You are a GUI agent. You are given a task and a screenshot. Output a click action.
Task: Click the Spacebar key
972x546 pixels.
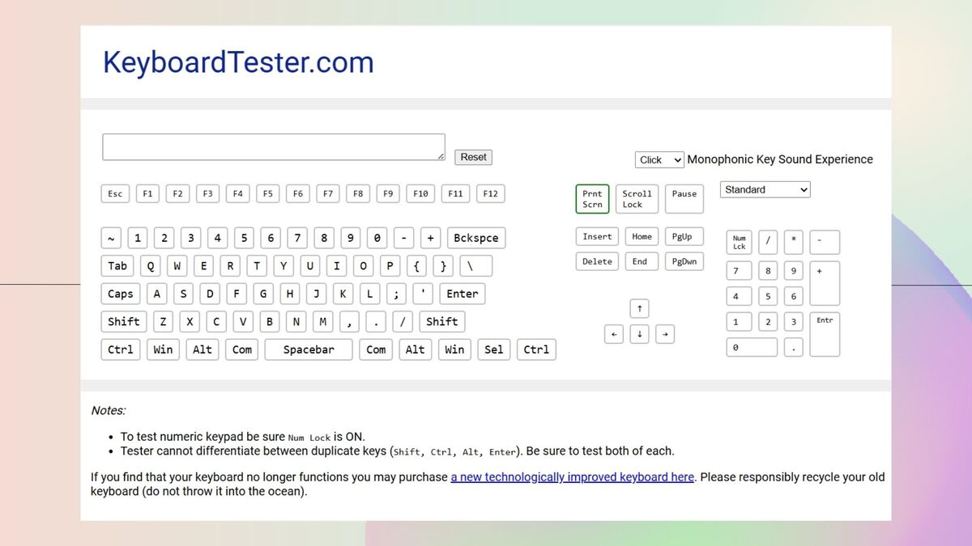point(308,349)
